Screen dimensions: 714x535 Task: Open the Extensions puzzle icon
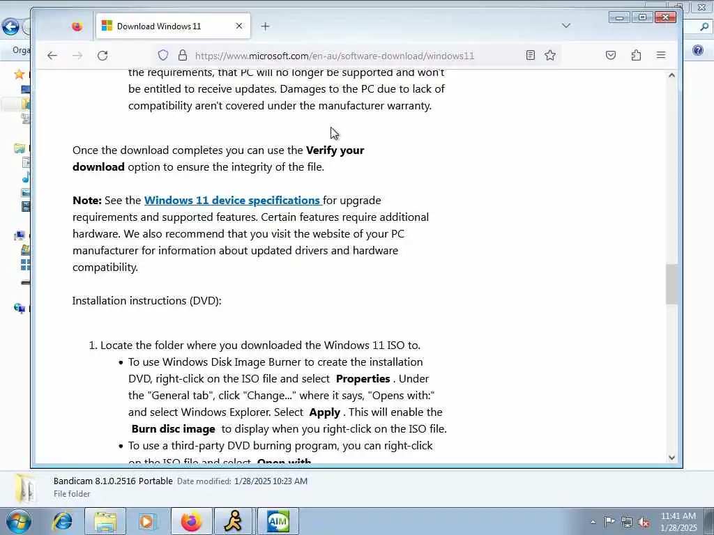tap(636, 56)
